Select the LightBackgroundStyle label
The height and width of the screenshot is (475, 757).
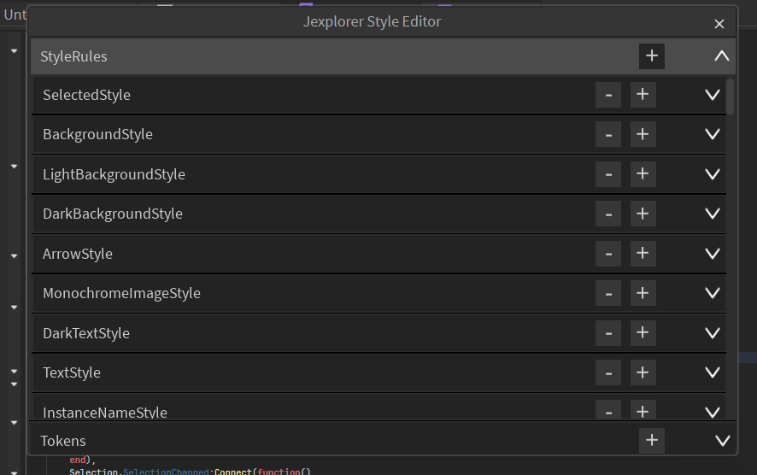[114, 173]
